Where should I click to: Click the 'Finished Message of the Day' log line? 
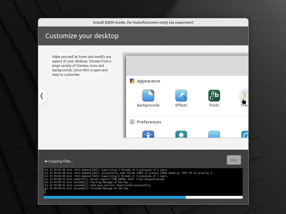pos(87,188)
